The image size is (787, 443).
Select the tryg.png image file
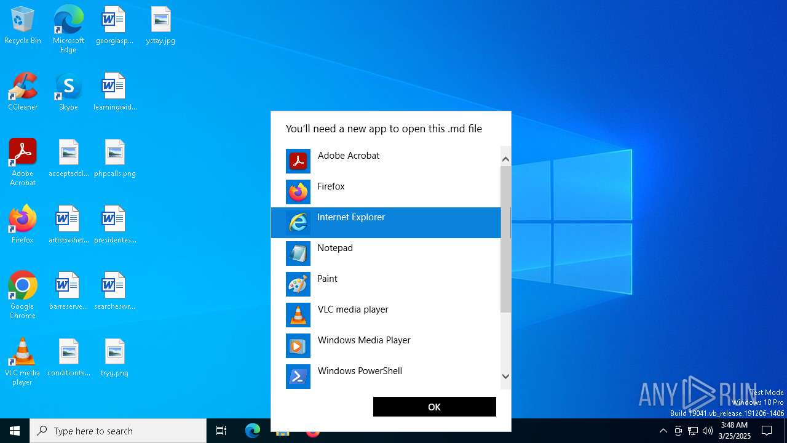pos(114,357)
